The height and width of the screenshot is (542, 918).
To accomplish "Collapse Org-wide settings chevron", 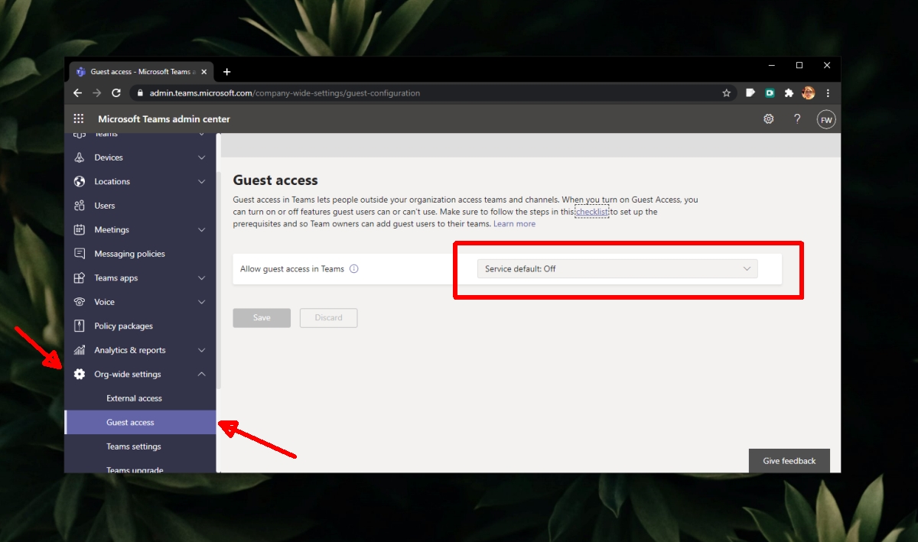I will pyautogui.click(x=202, y=374).
